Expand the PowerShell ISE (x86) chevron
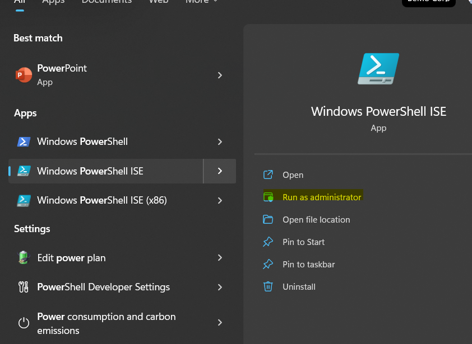Viewport: 472px width, 344px height. [220, 200]
